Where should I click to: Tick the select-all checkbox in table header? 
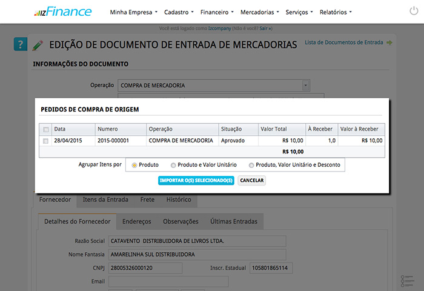pyautogui.click(x=46, y=129)
